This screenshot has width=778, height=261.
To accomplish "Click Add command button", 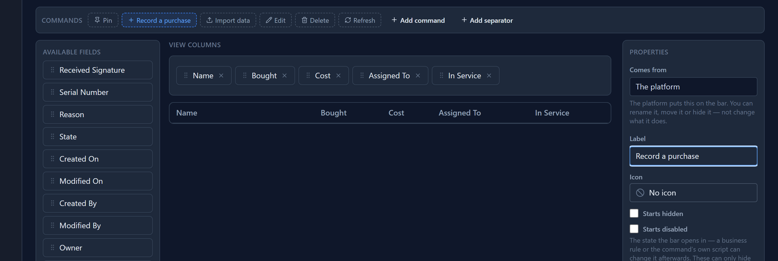I will coord(418,20).
